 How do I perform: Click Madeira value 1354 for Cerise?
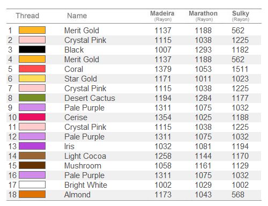pos(163,117)
